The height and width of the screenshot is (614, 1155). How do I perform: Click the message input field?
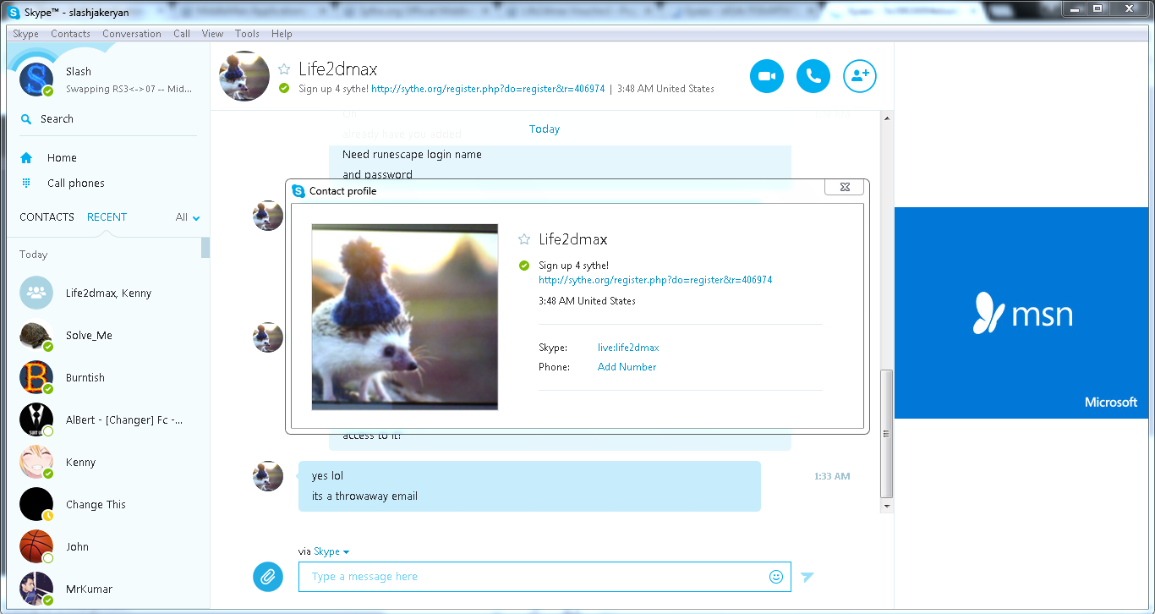(x=545, y=577)
